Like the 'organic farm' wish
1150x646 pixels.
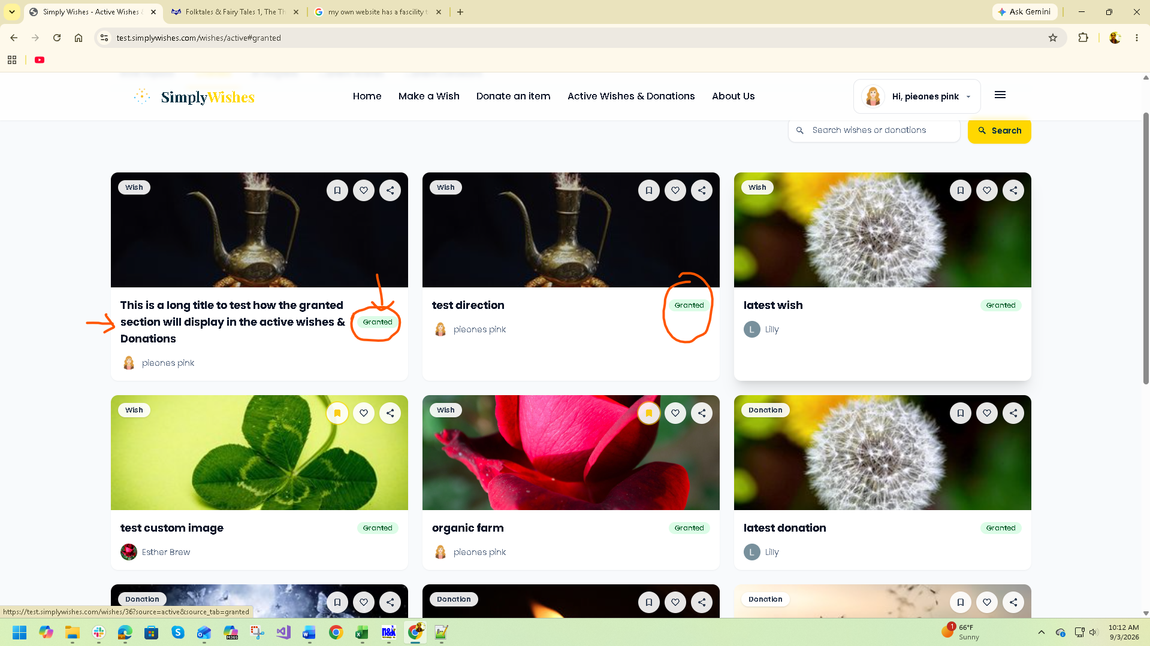(x=675, y=413)
